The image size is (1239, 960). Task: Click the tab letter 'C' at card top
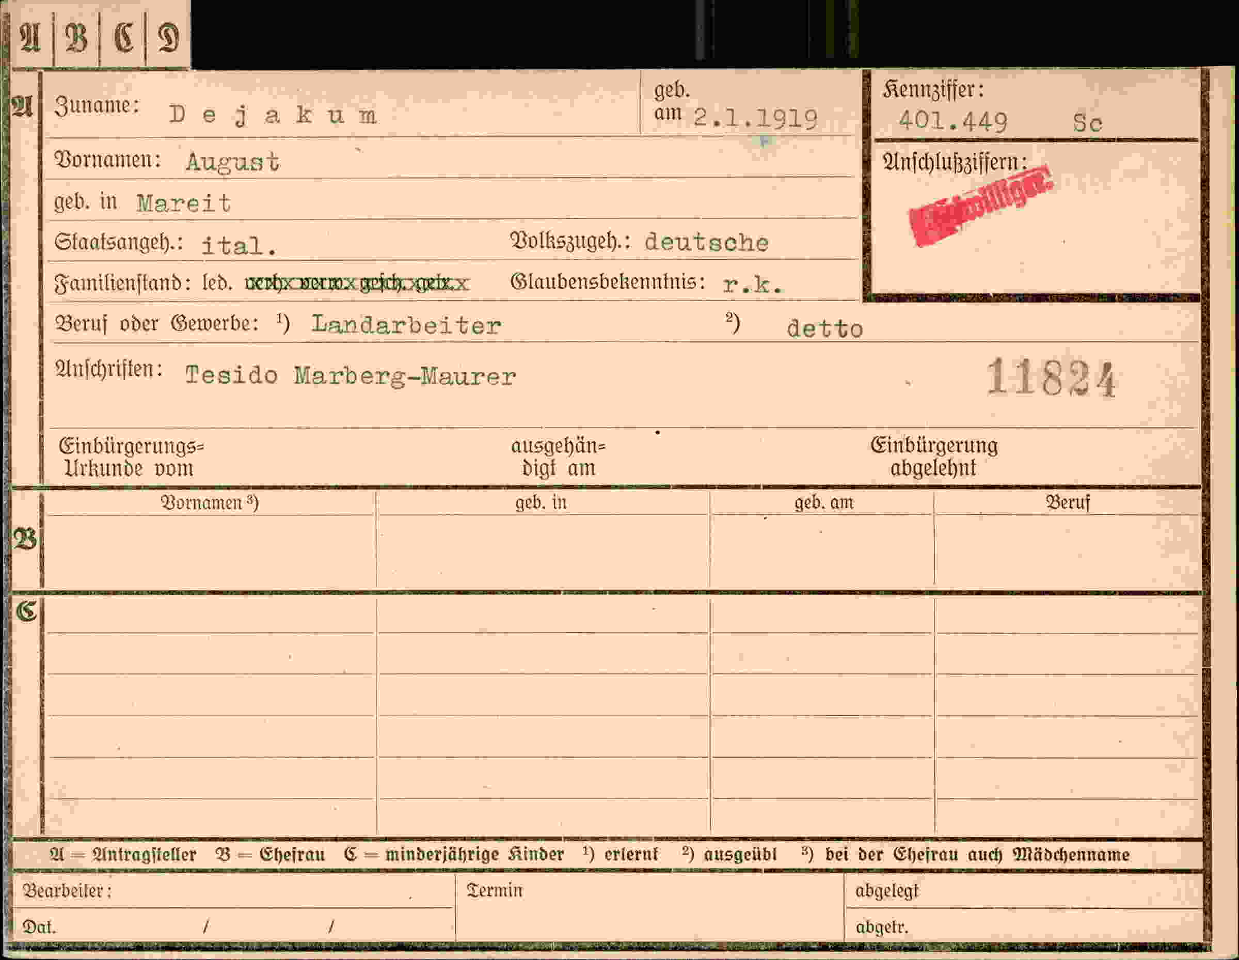[x=123, y=38]
